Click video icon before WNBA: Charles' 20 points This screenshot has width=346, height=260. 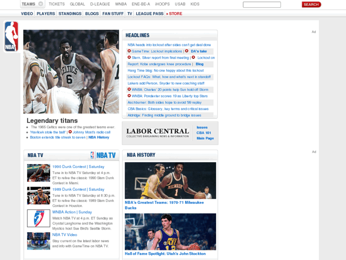point(129,89)
